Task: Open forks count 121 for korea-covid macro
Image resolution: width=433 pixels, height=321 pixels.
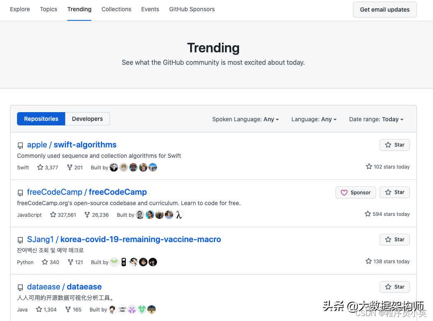Action: (76, 262)
